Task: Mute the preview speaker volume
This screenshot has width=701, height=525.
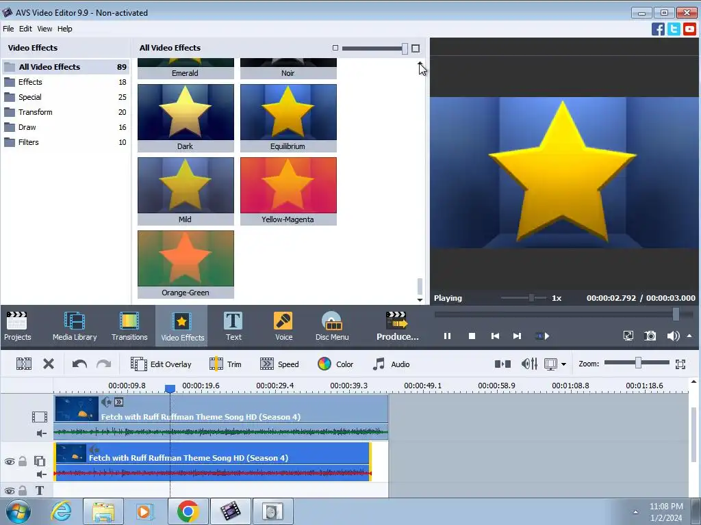Action: 673,336
